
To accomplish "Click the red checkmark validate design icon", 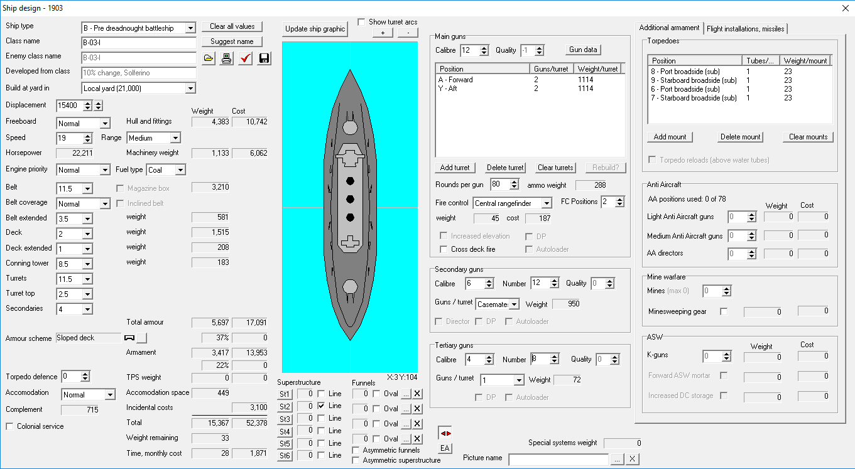I will pyautogui.click(x=246, y=58).
